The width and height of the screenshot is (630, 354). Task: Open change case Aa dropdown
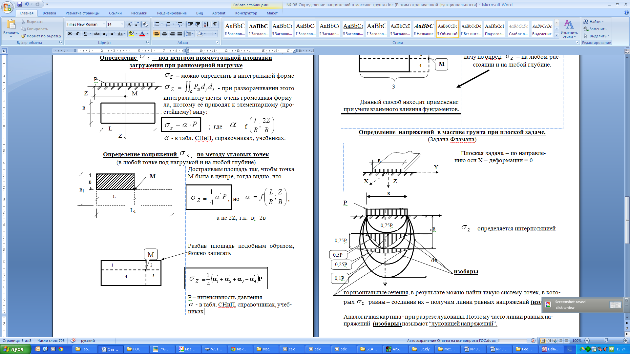click(121, 34)
